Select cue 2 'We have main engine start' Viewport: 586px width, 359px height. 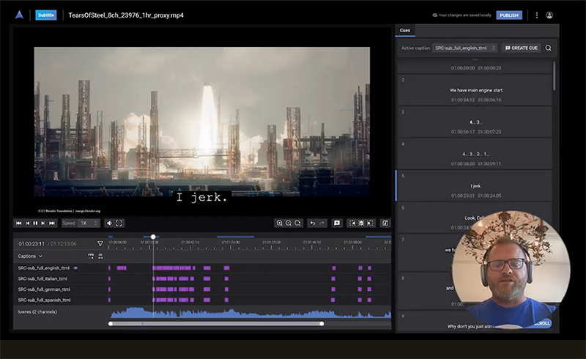(475, 90)
